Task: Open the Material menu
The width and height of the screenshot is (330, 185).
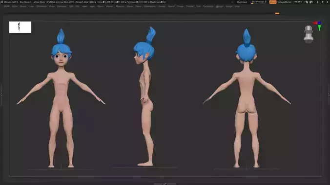Action: tap(120, 6)
